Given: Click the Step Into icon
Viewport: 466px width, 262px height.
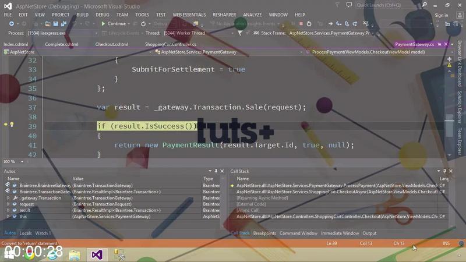Looking at the screenshot, I should click(339, 24).
